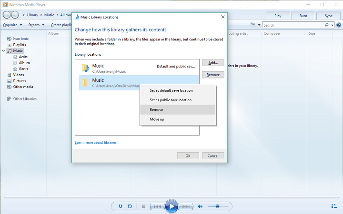Choose Move up from the context menu
This screenshot has width=343, height=214.
178,119
